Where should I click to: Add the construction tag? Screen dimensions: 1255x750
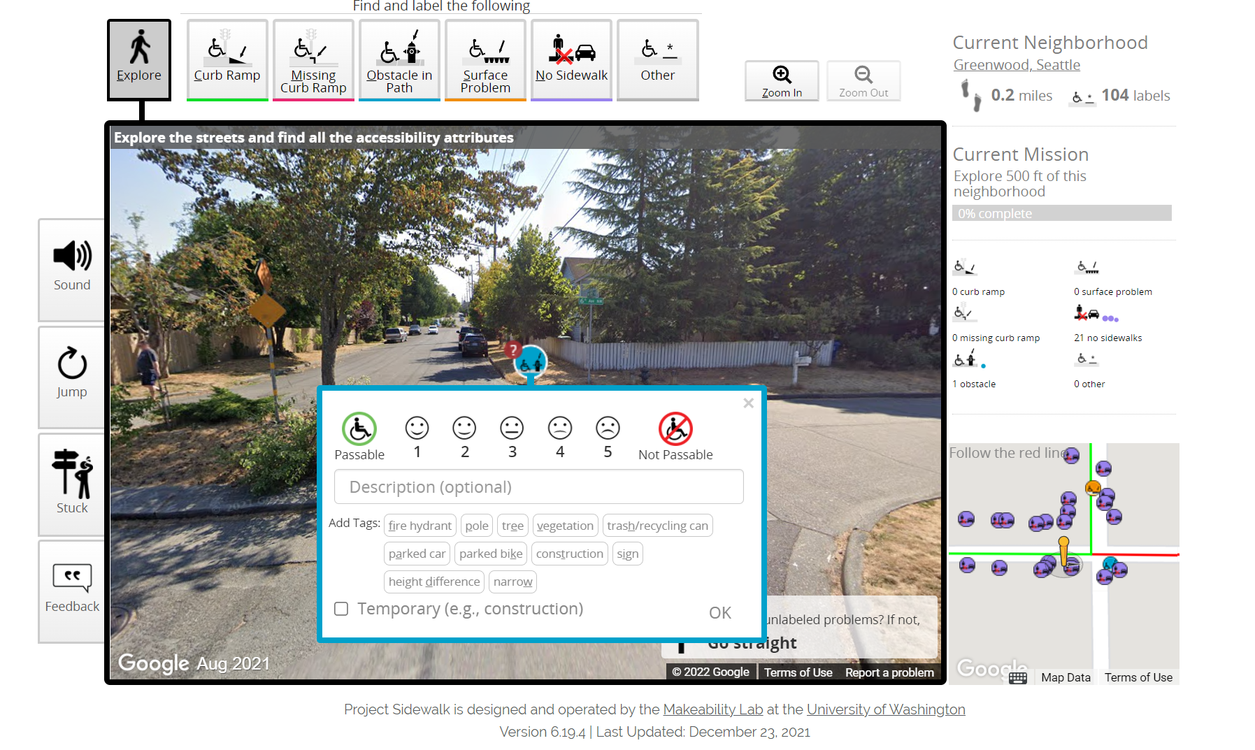coord(570,554)
